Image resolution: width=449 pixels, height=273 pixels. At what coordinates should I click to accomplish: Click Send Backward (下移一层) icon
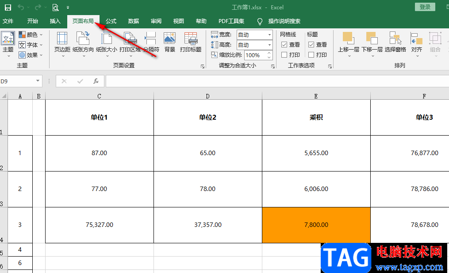372,38
